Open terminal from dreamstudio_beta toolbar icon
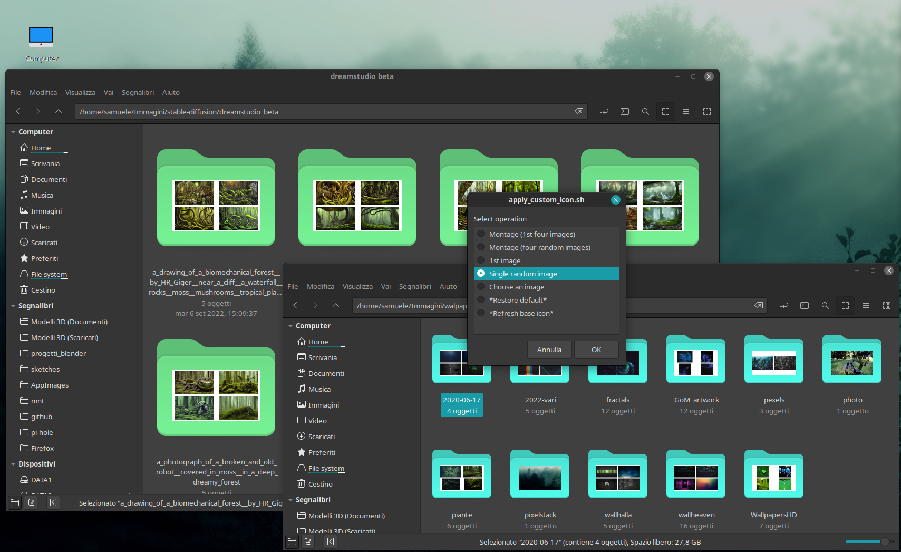Image resolution: width=901 pixels, height=552 pixels. [625, 112]
